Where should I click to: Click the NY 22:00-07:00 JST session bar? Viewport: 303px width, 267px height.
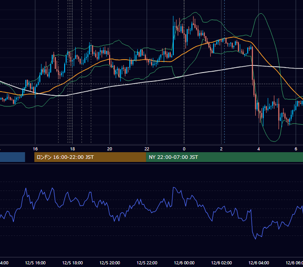224,157
